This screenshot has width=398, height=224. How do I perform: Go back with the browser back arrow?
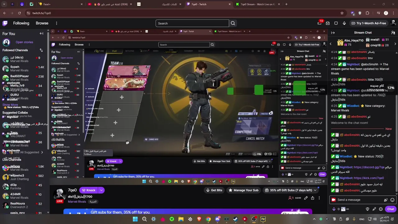click(x=4, y=13)
